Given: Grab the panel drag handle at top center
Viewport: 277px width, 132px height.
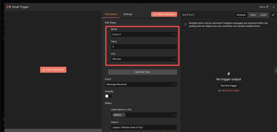Looking at the screenshot, I should coord(141,9).
